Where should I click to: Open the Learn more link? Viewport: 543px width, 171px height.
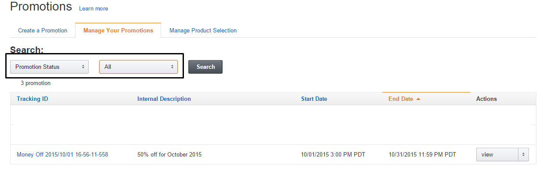[x=93, y=8]
